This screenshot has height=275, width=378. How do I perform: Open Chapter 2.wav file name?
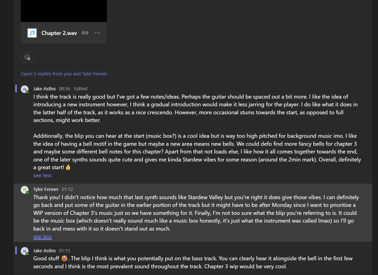[x=59, y=33]
